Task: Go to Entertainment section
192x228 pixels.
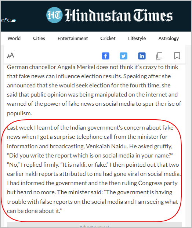Action: (x=73, y=39)
